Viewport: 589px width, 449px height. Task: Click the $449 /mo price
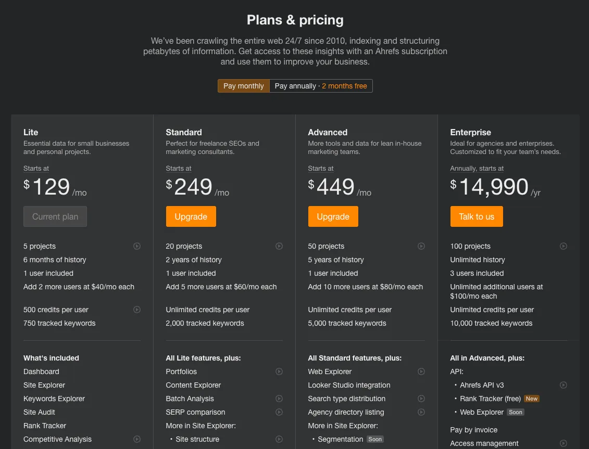pos(340,187)
